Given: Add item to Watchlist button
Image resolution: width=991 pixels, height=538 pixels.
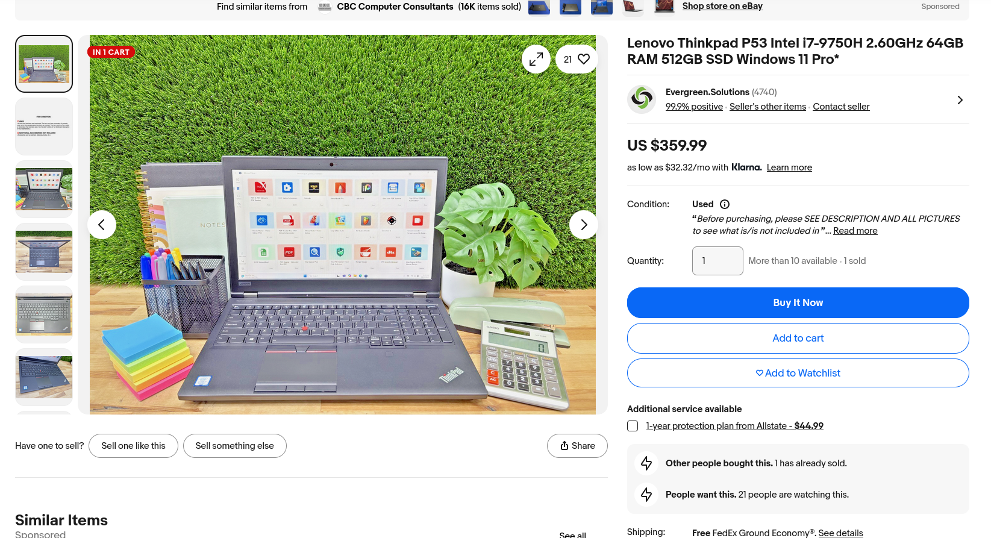Looking at the screenshot, I should (798, 373).
